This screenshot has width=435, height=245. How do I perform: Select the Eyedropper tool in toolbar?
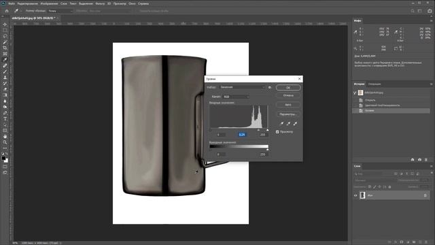(x=5, y=60)
